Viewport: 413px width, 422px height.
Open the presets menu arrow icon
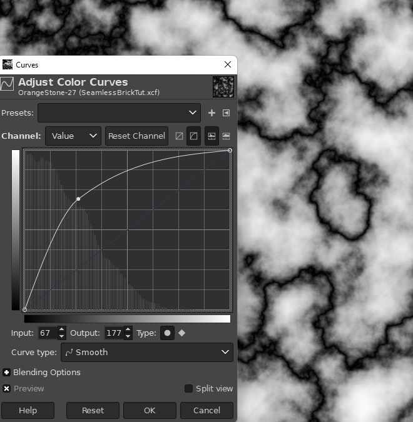point(226,113)
